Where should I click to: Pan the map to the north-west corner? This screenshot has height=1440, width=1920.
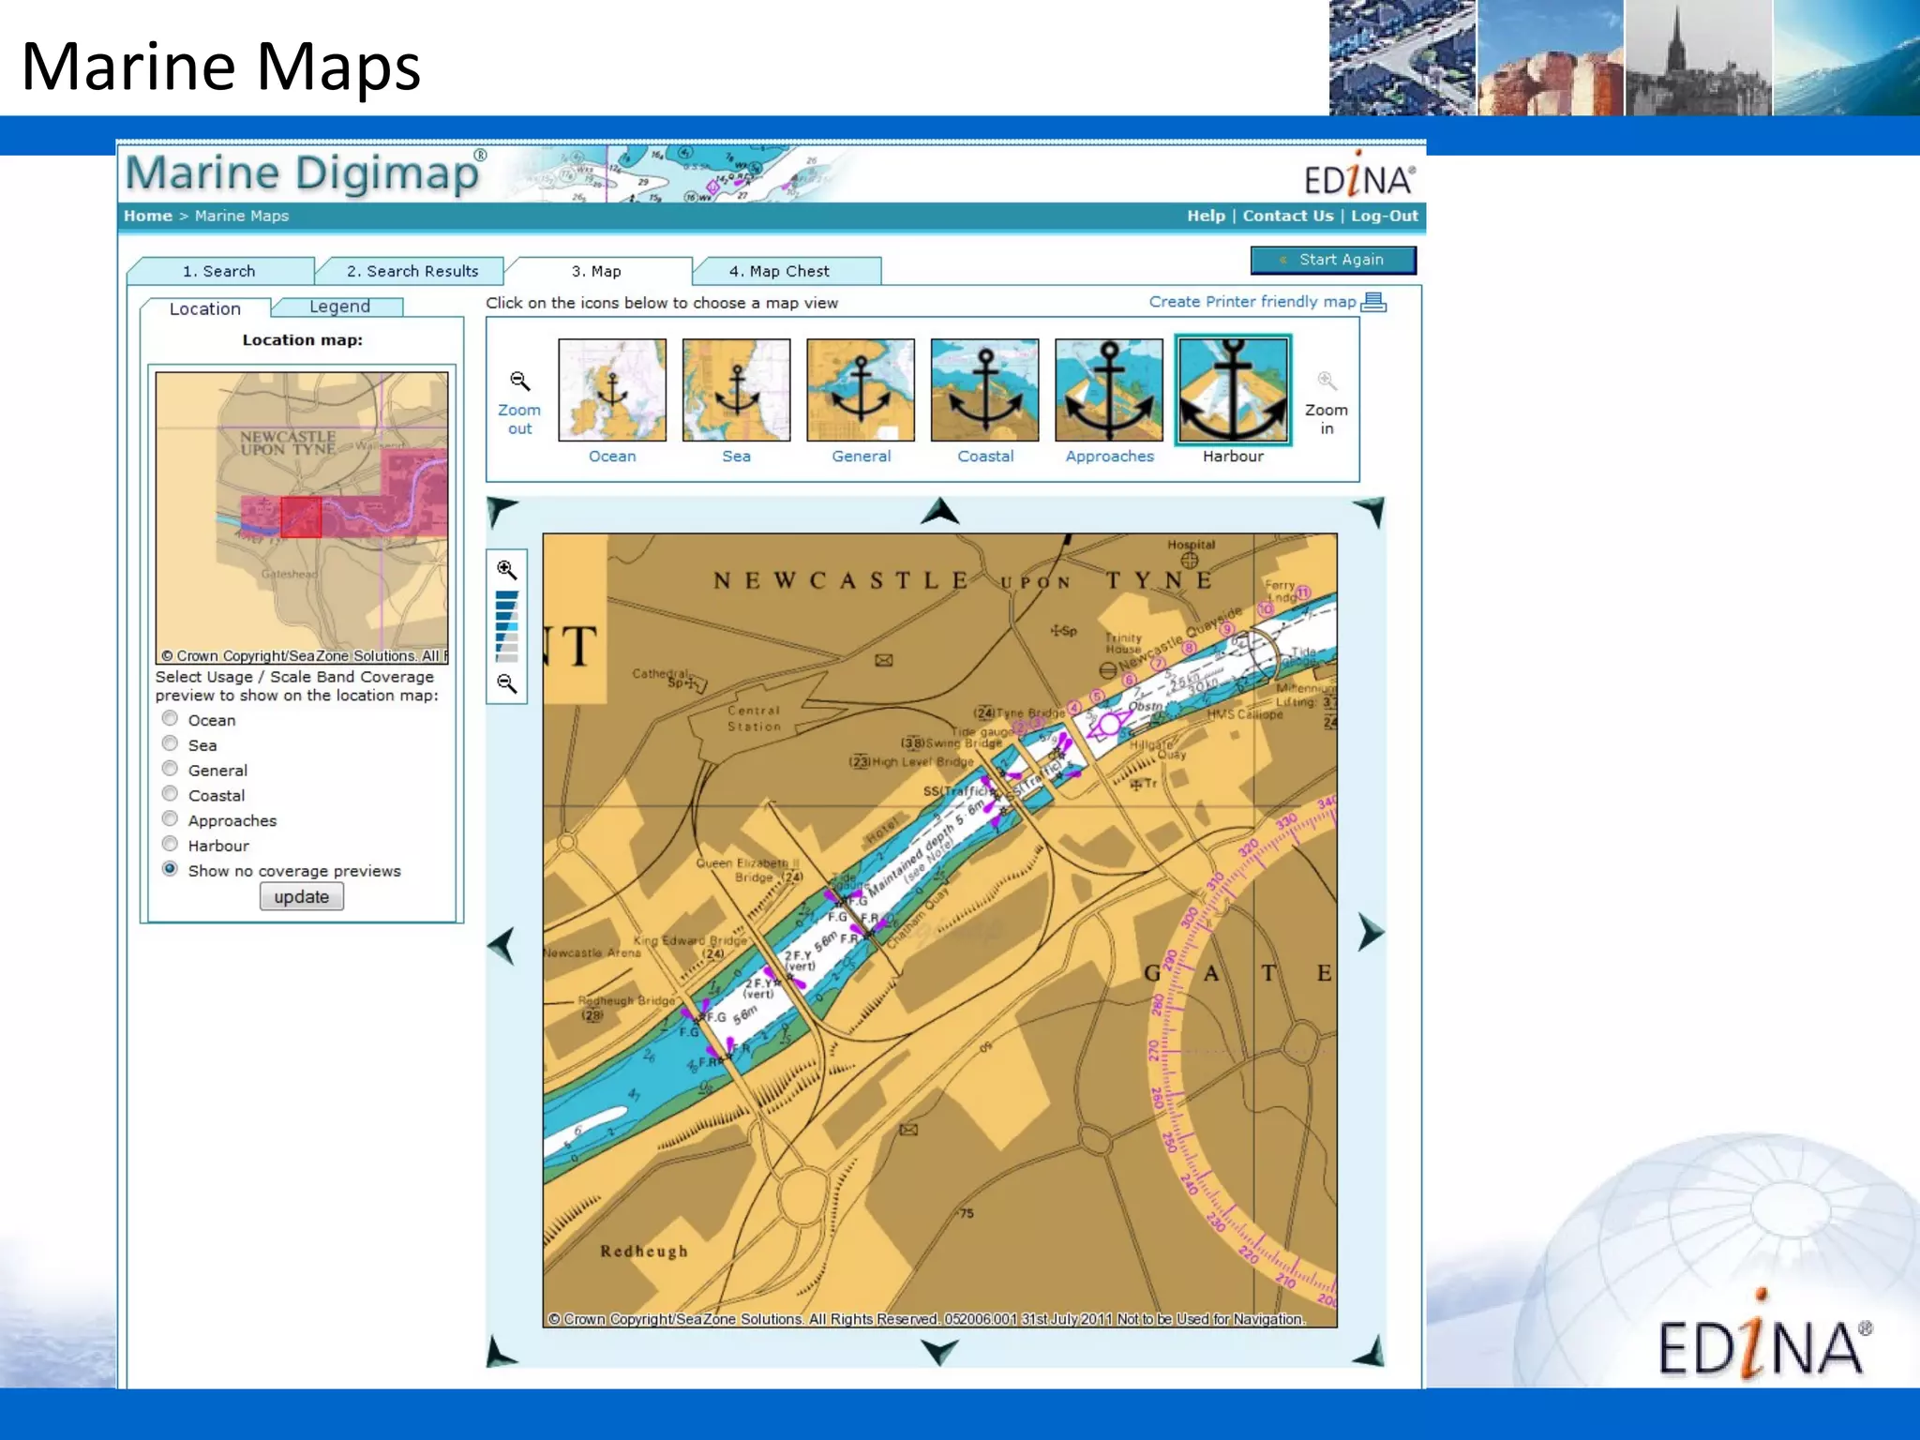(501, 512)
